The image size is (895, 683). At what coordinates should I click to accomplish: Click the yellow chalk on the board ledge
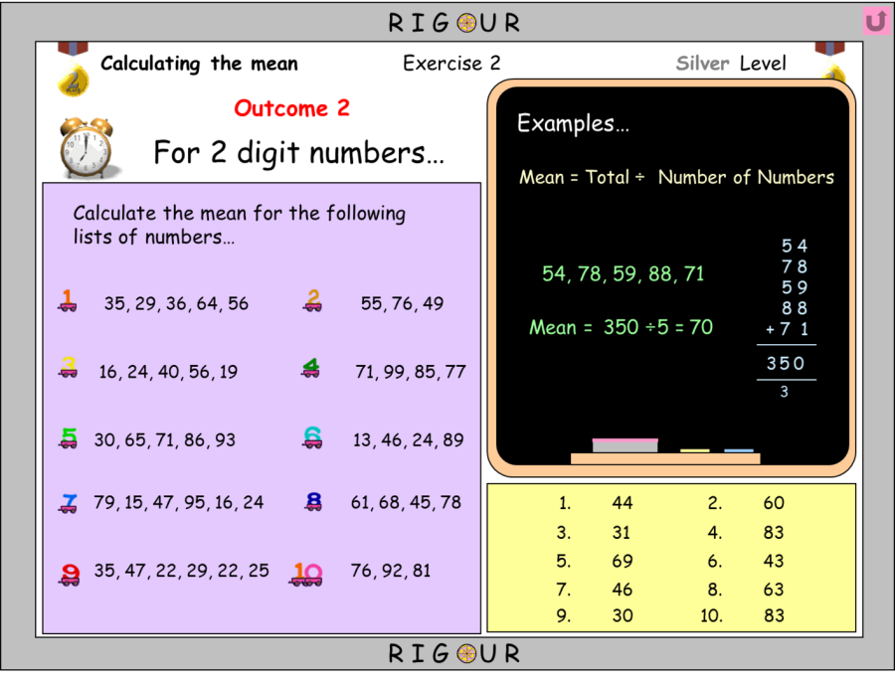point(694,450)
